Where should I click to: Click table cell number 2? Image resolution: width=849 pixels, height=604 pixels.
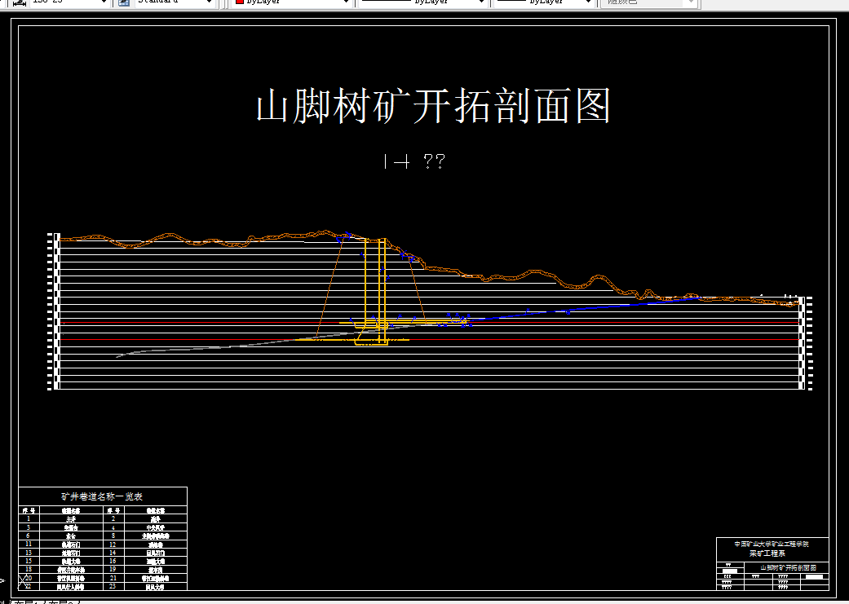coord(113,518)
